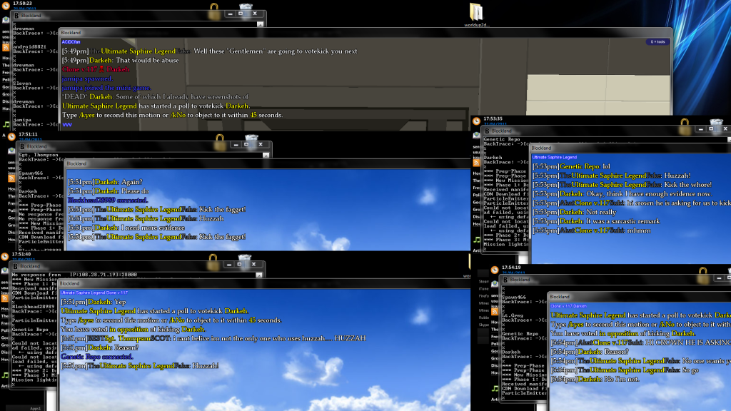Click the chat line "jamipa joined the mini game."

coord(106,88)
